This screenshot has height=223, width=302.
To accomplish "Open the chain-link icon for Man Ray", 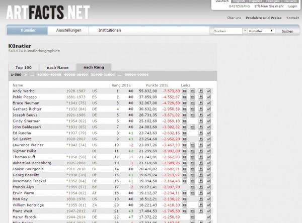I will click(x=185, y=199).
